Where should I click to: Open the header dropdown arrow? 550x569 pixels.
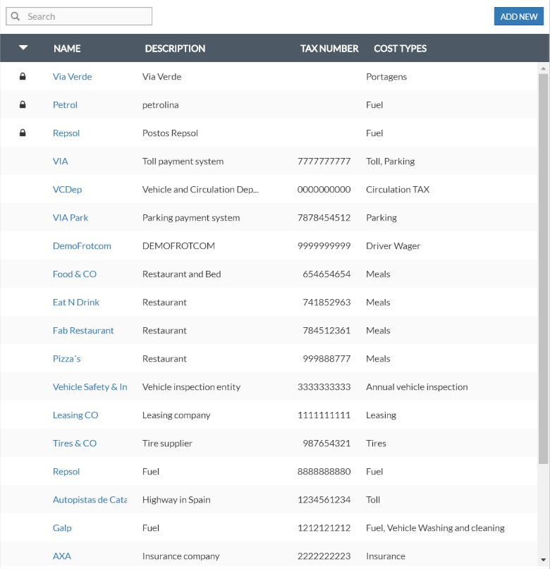pos(23,48)
